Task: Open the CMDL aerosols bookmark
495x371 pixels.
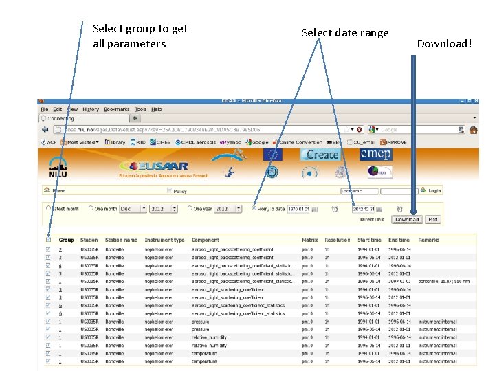Action: click(x=195, y=142)
